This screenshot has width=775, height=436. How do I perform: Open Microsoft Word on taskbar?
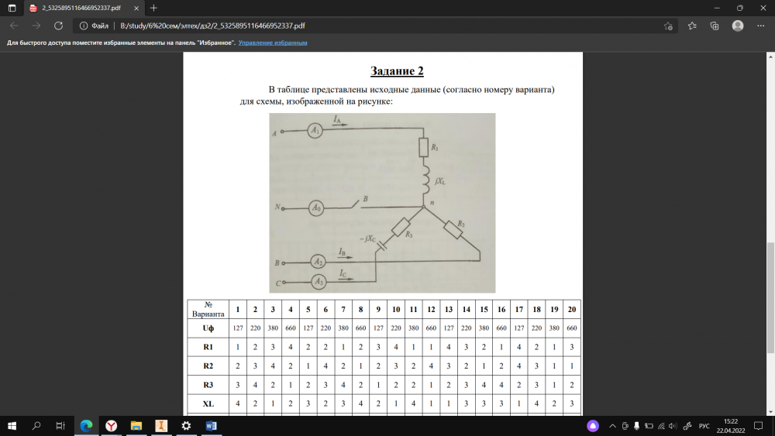pos(211,426)
